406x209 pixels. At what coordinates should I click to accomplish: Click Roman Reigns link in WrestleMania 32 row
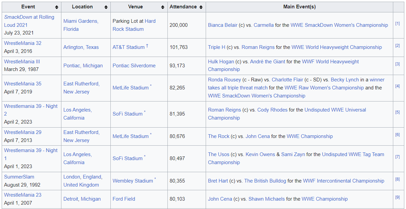point(258,47)
